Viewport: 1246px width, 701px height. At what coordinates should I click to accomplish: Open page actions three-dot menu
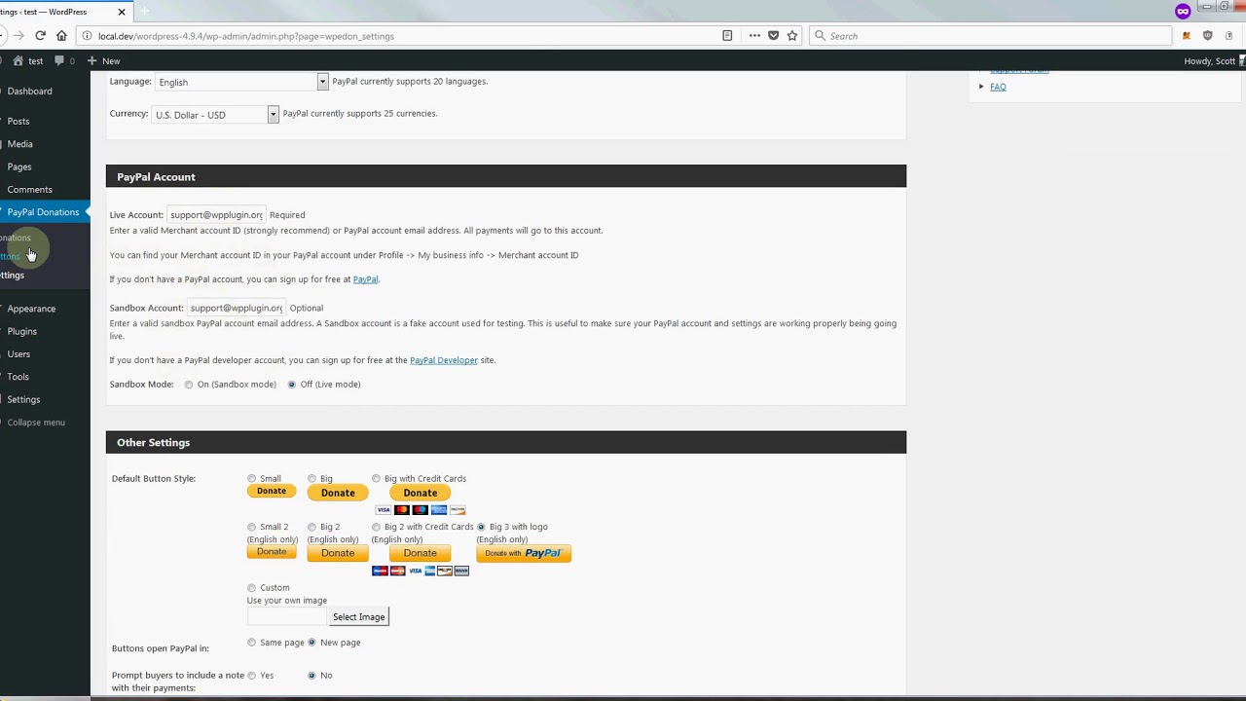point(754,36)
